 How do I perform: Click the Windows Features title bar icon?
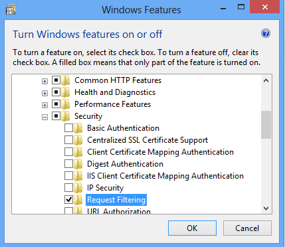11,10
